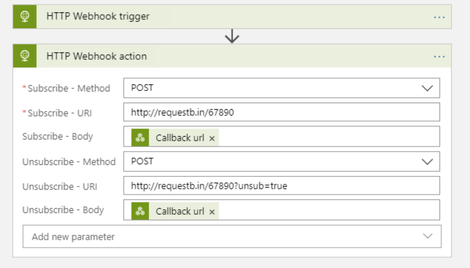The width and height of the screenshot is (470, 268).
Task: Open the ellipsis menu on HTTP Webhook trigger
Action: point(440,17)
